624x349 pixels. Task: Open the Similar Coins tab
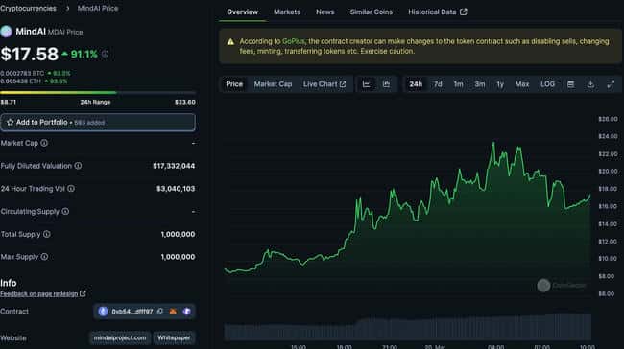(372, 12)
